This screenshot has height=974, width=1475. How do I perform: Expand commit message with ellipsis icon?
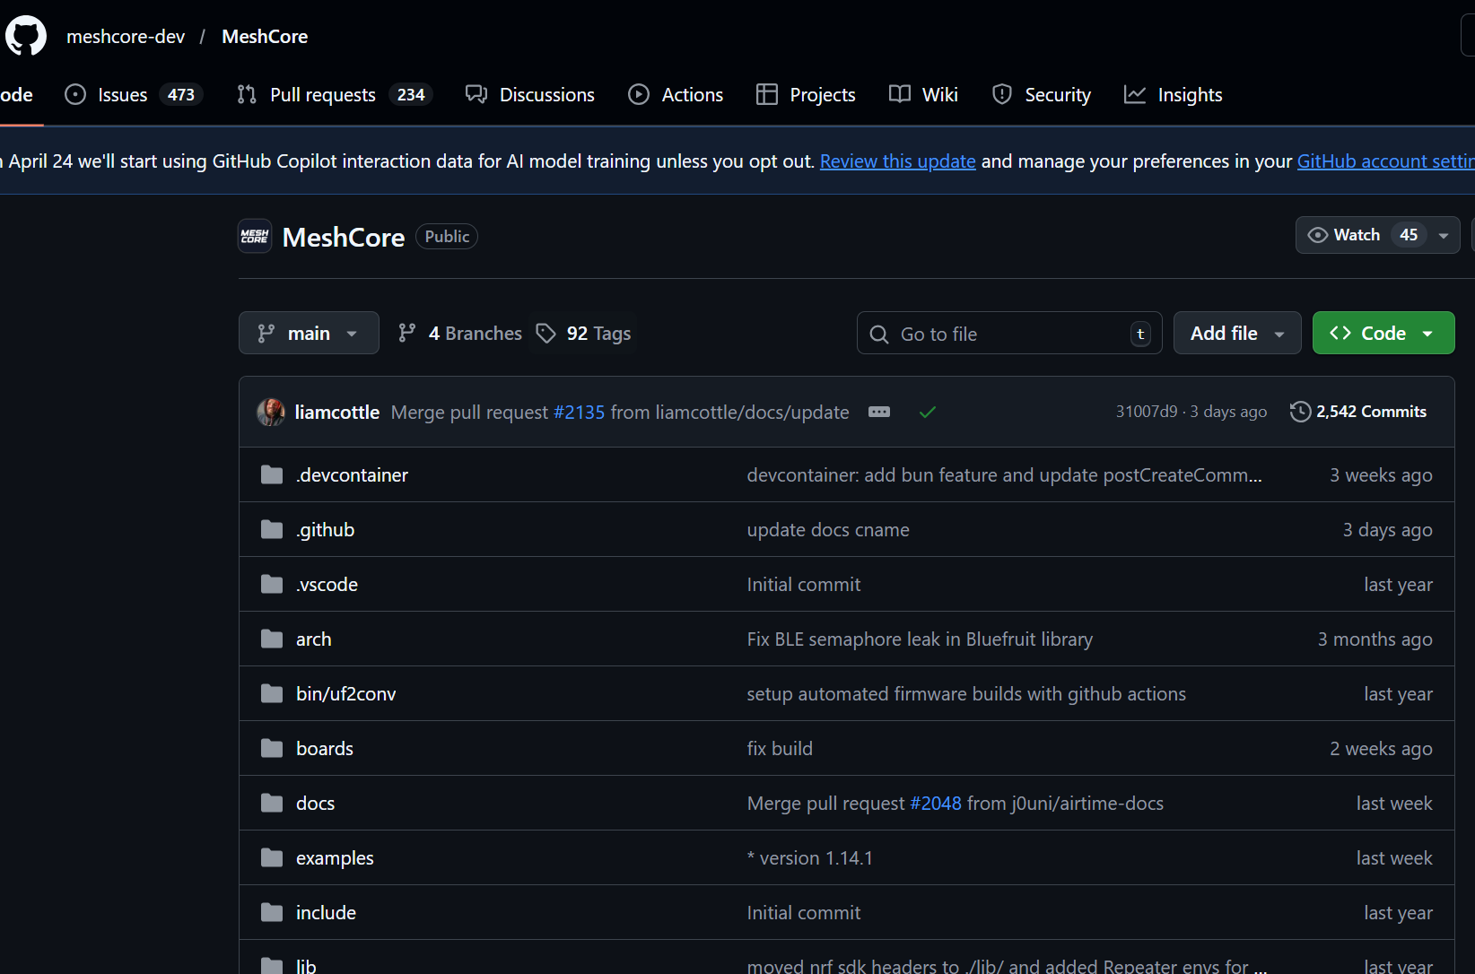coord(879,412)
